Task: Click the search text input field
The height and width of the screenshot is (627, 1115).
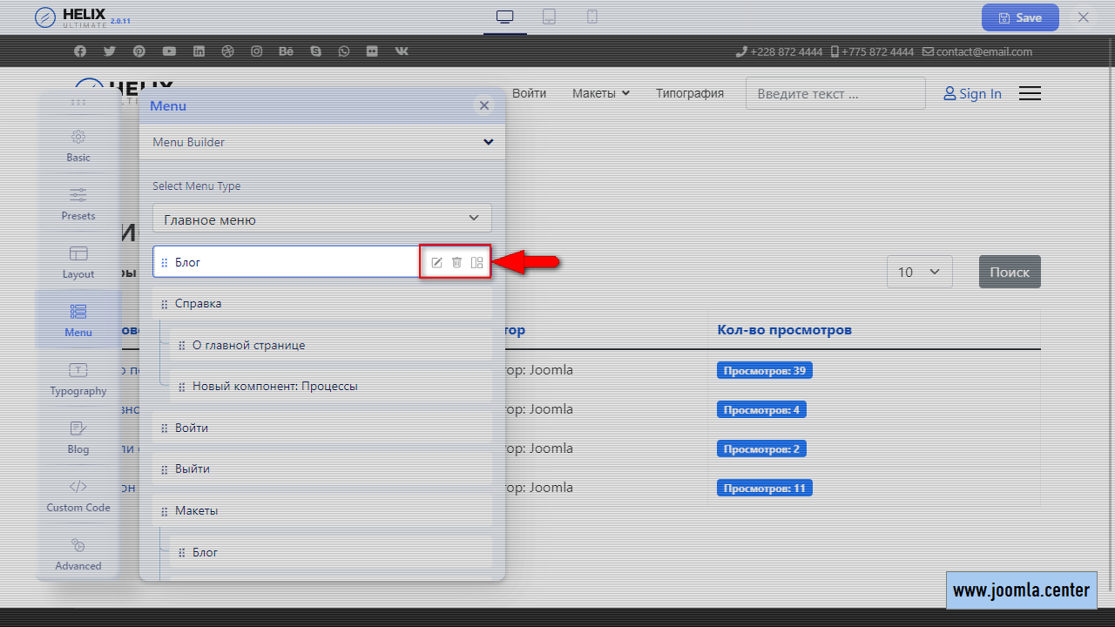Action: (x=835, y=93)
